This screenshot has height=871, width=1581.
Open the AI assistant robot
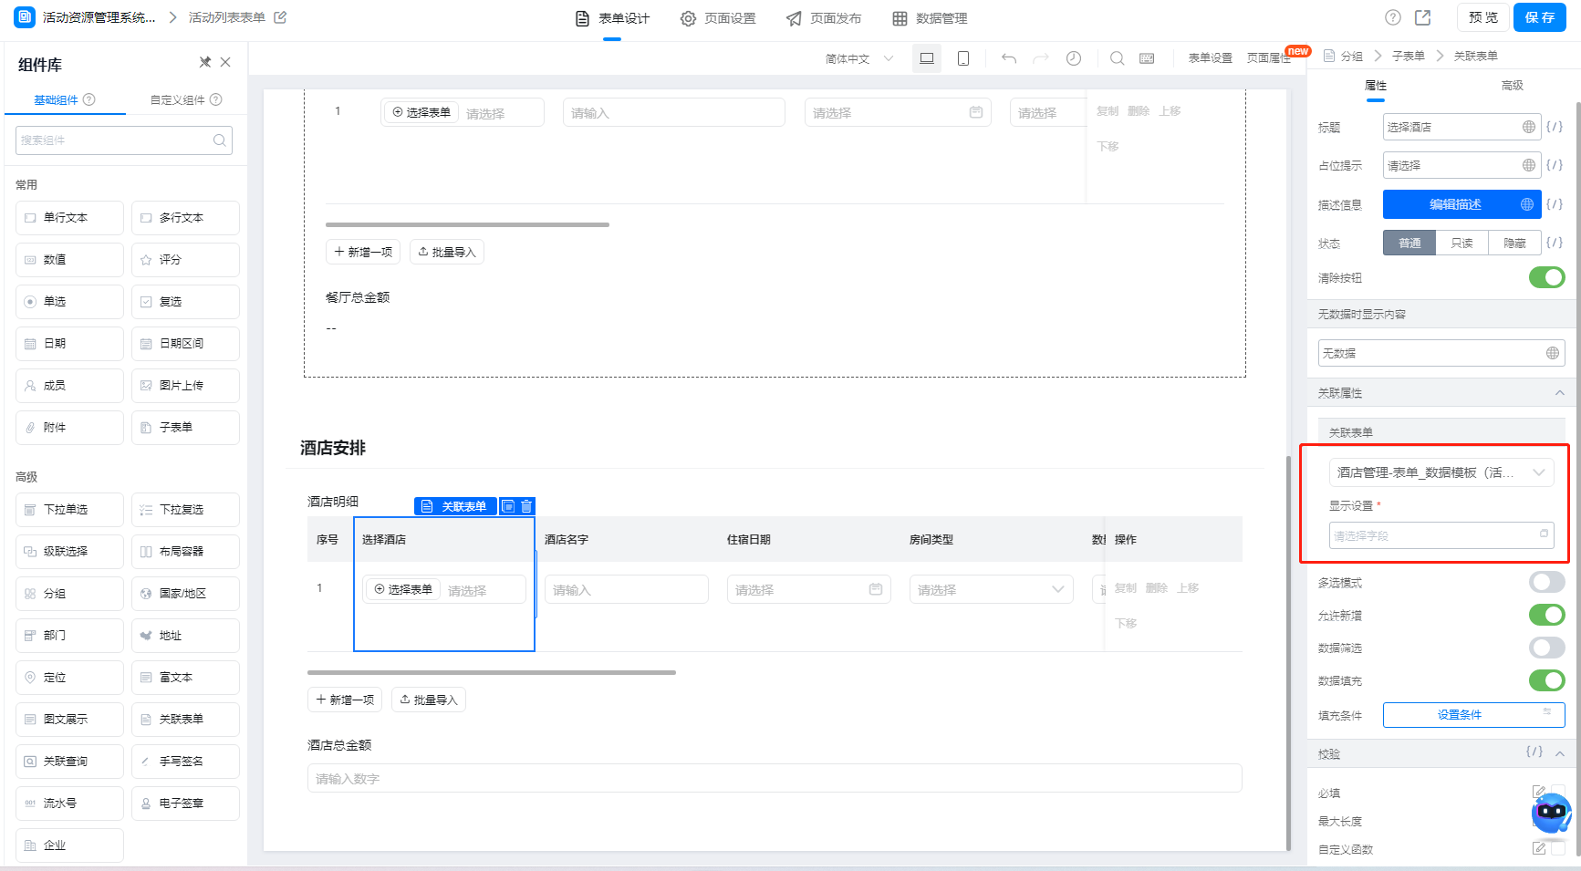point(1552,813)
